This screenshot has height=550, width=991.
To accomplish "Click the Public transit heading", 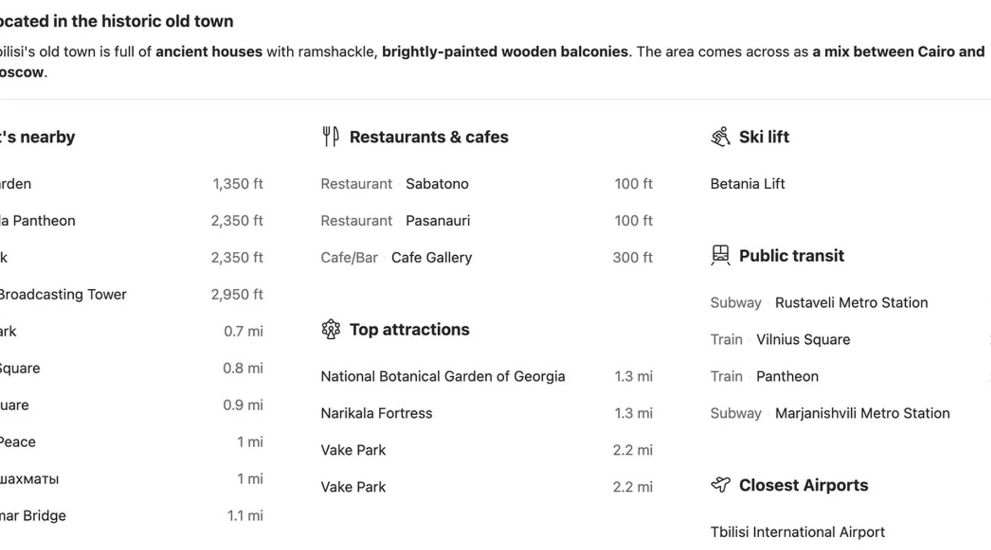I will pyautogui.click(x=791, y=256).
